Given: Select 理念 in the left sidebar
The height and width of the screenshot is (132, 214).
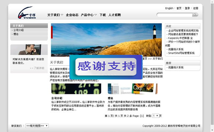Looking at the screenshot, I should pos(16,34).
